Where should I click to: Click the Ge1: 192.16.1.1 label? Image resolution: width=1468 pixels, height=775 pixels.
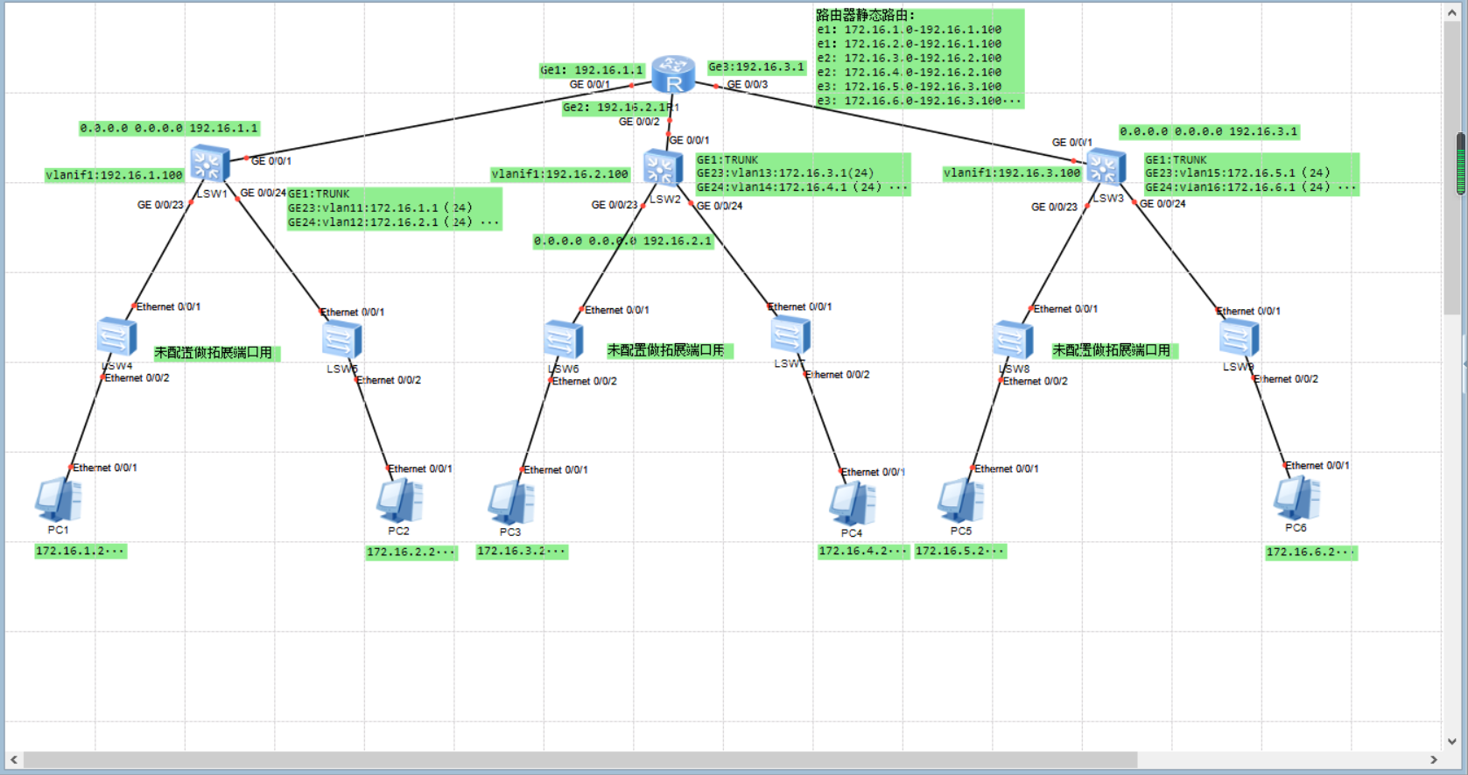[x=591, y=70]
